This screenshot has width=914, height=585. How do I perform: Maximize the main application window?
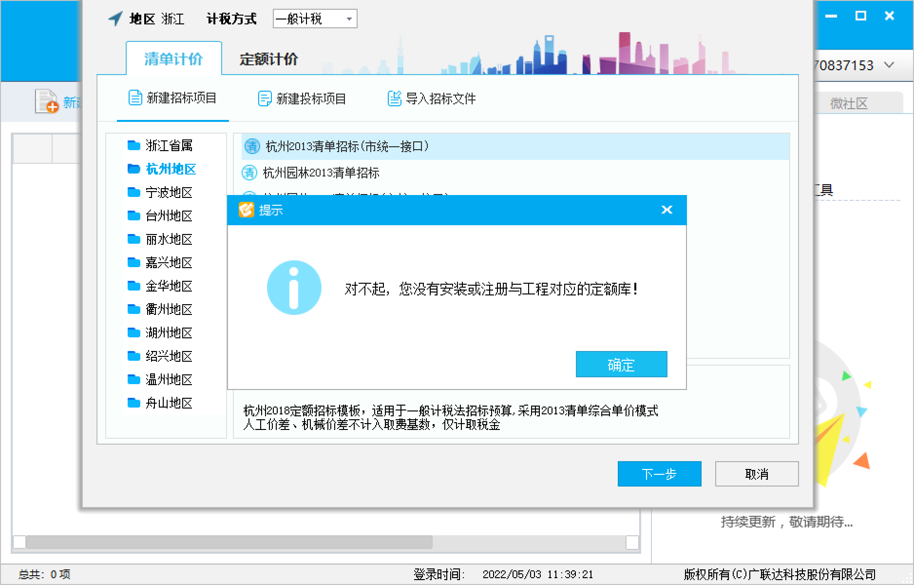(861, 16)
